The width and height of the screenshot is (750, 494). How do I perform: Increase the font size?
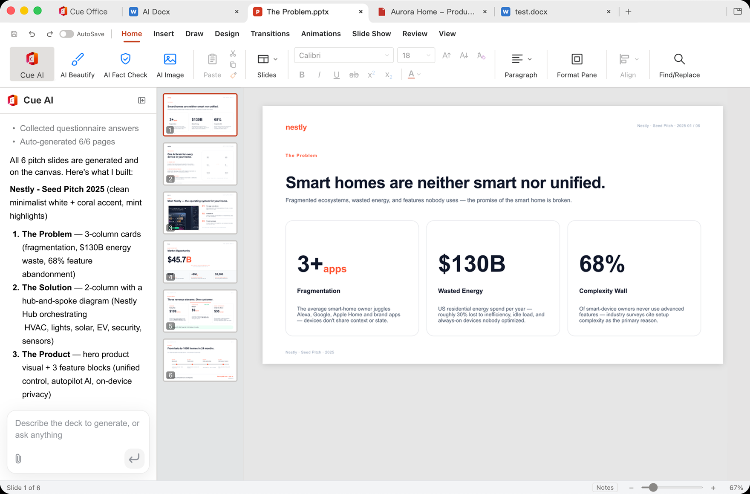[x=446, y=55]
